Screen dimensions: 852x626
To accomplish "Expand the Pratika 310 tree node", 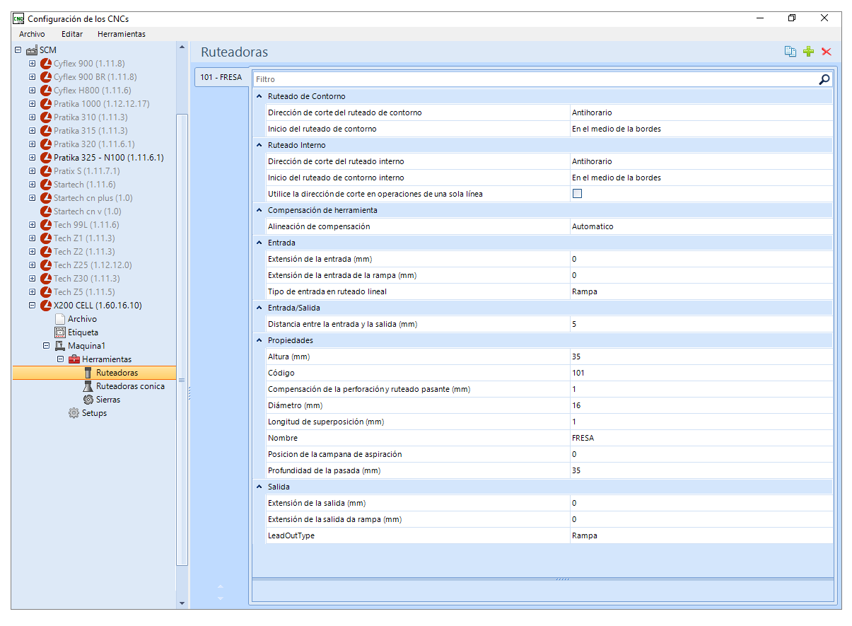I will (33, 117).
